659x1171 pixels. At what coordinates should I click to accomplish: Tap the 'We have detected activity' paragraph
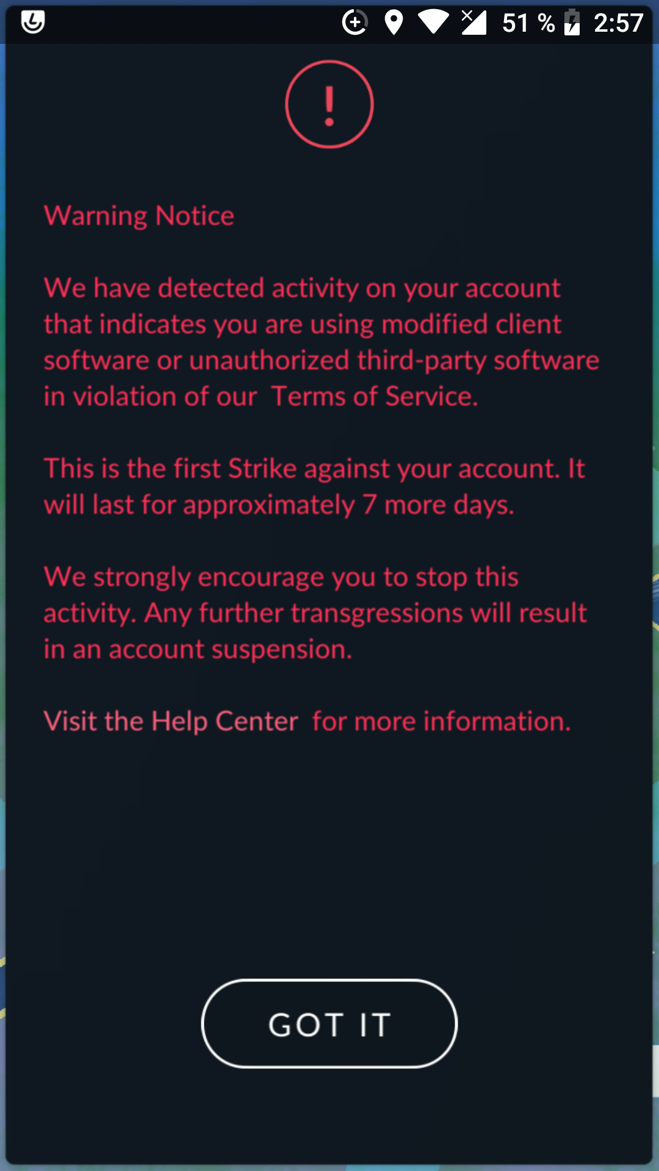click(322, 342)
